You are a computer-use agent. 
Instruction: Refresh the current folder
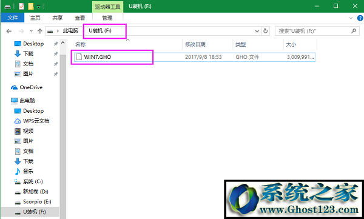coord(266,31)
